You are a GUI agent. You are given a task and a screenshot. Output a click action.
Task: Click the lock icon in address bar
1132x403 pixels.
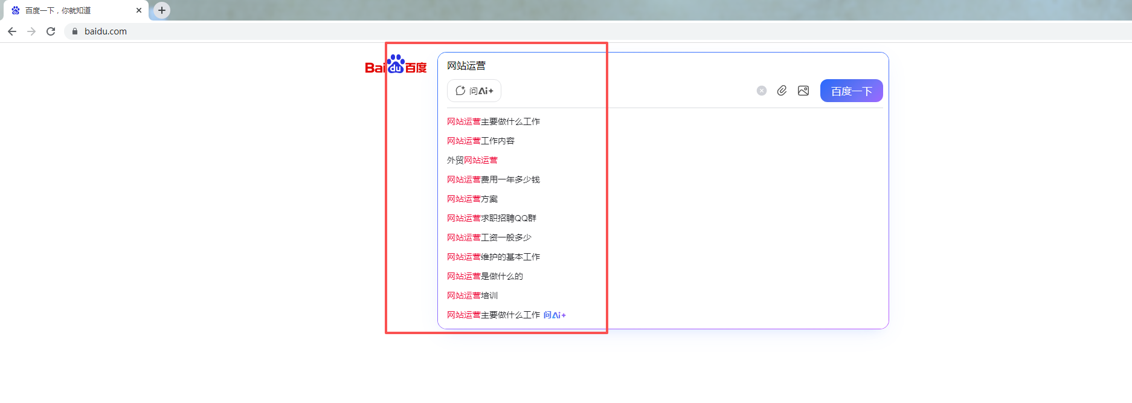click(x=75, y=31)
